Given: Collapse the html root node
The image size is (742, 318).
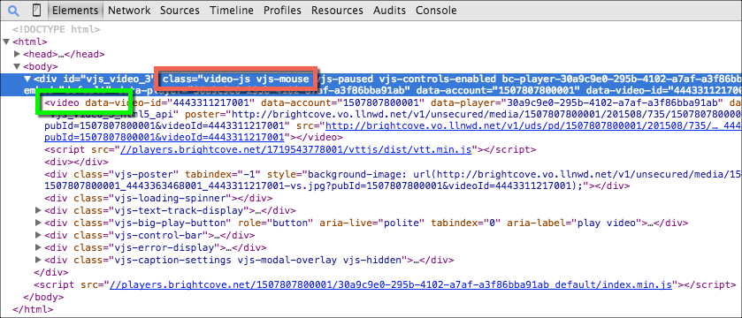Looking at the screenshot, I should pyautogui.click(x=6, y=42).
